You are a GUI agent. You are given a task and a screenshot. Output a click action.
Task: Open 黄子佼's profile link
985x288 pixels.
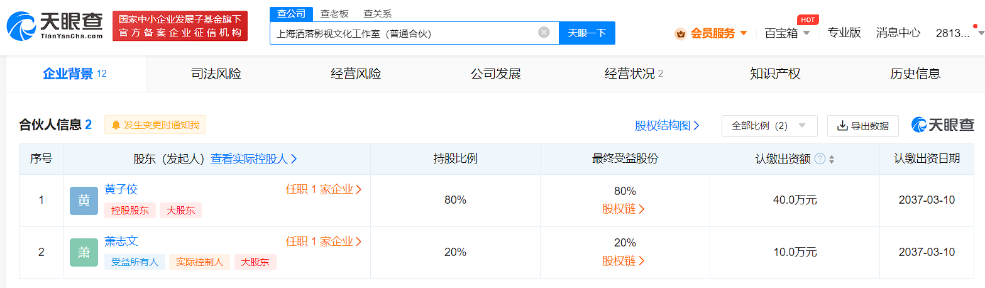pos(121,189)
